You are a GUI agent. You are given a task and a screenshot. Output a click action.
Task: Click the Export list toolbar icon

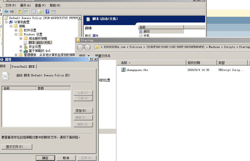(x=40, y=12)
